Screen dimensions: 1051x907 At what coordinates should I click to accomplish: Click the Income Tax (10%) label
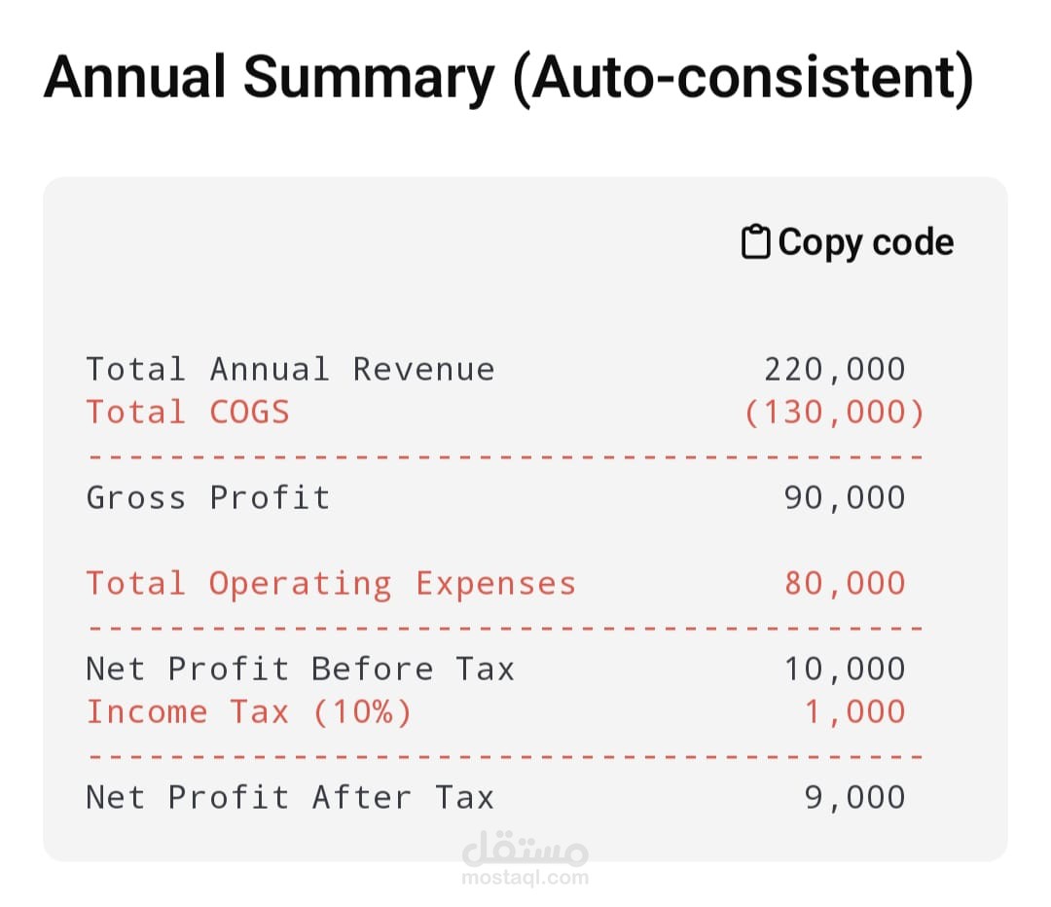[x=249, y=712]
